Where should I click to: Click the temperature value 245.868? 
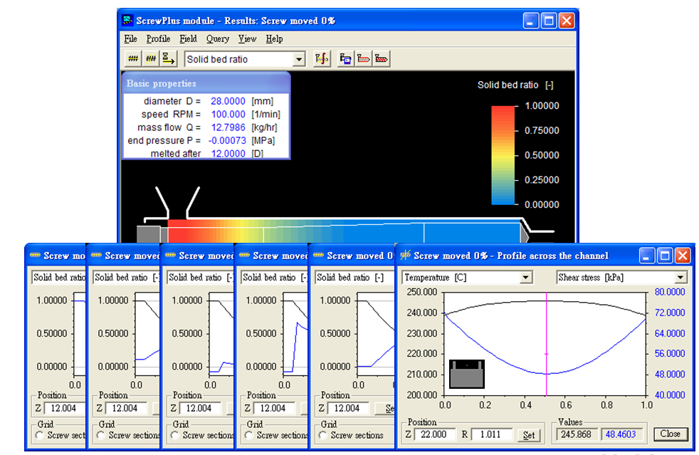tap(576, 434)
